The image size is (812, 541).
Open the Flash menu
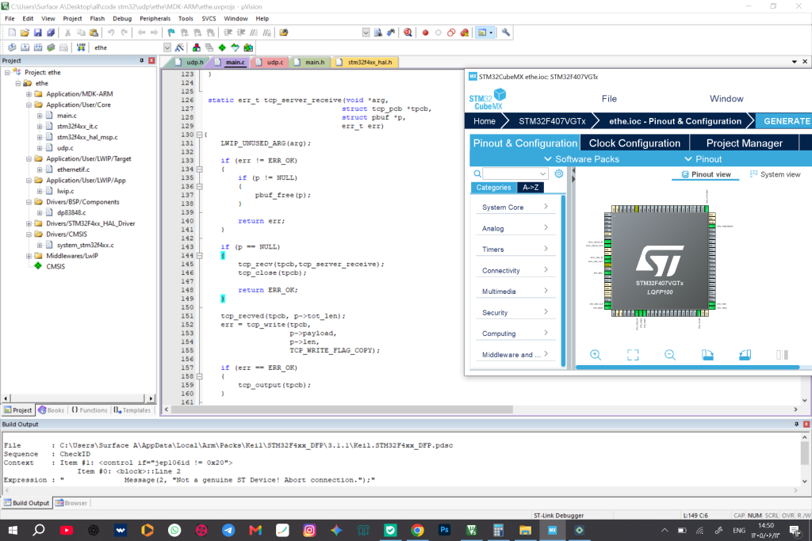(x=97, y=19)
